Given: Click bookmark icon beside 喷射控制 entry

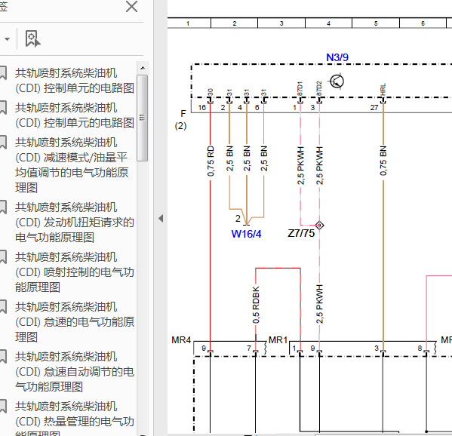Looking at the screenshot, I should [3, 257].
